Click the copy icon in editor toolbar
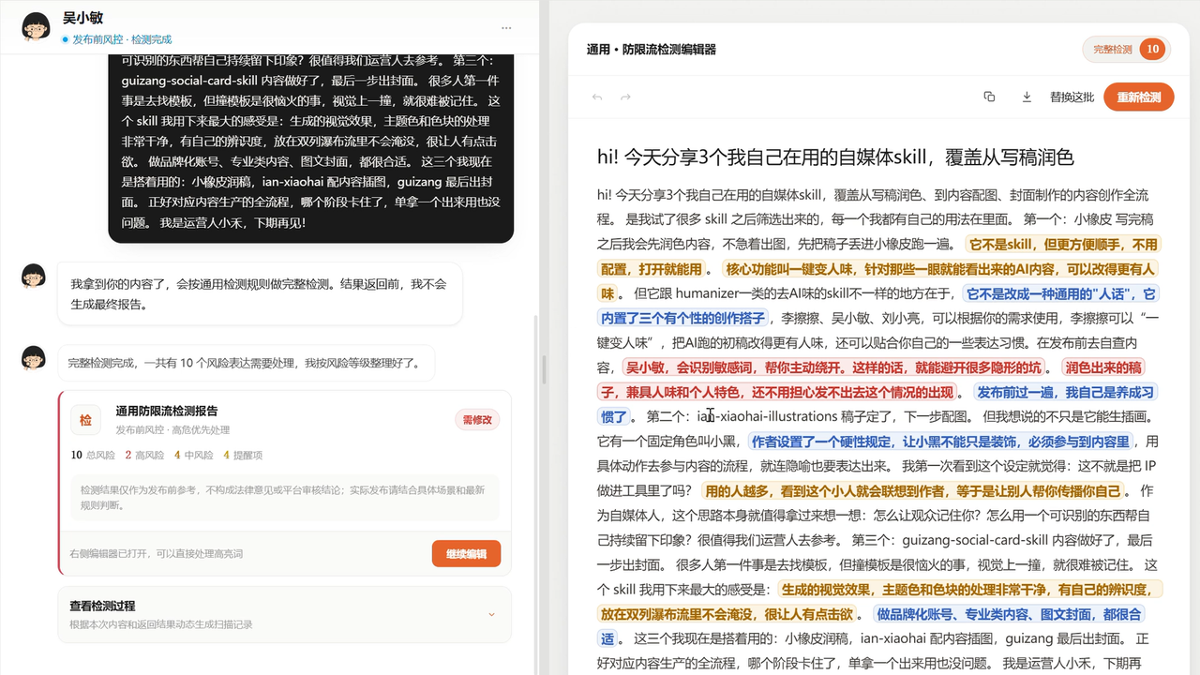Image resolution: width=1200 pixels, height=675 pixels. click(989, 97)
